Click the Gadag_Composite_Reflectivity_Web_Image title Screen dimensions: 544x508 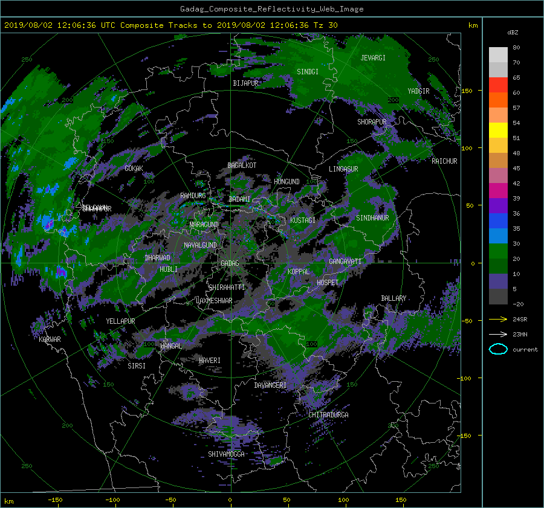pos(271,9)
